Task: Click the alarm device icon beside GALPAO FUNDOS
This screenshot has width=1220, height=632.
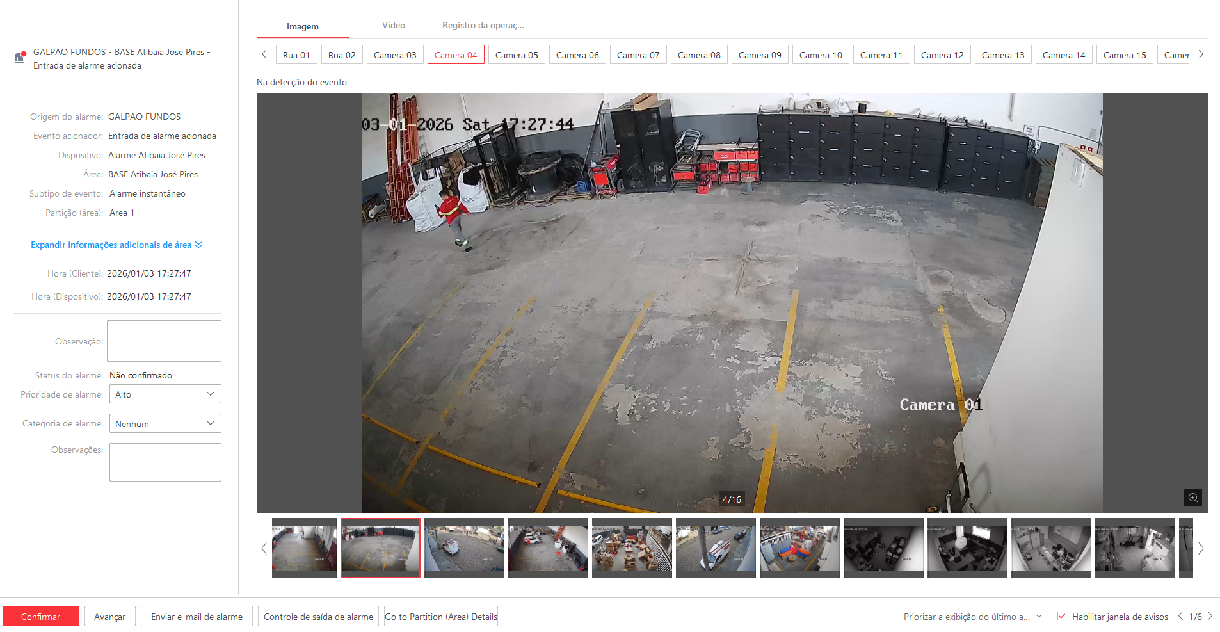Action: click(x=20, y=58)
